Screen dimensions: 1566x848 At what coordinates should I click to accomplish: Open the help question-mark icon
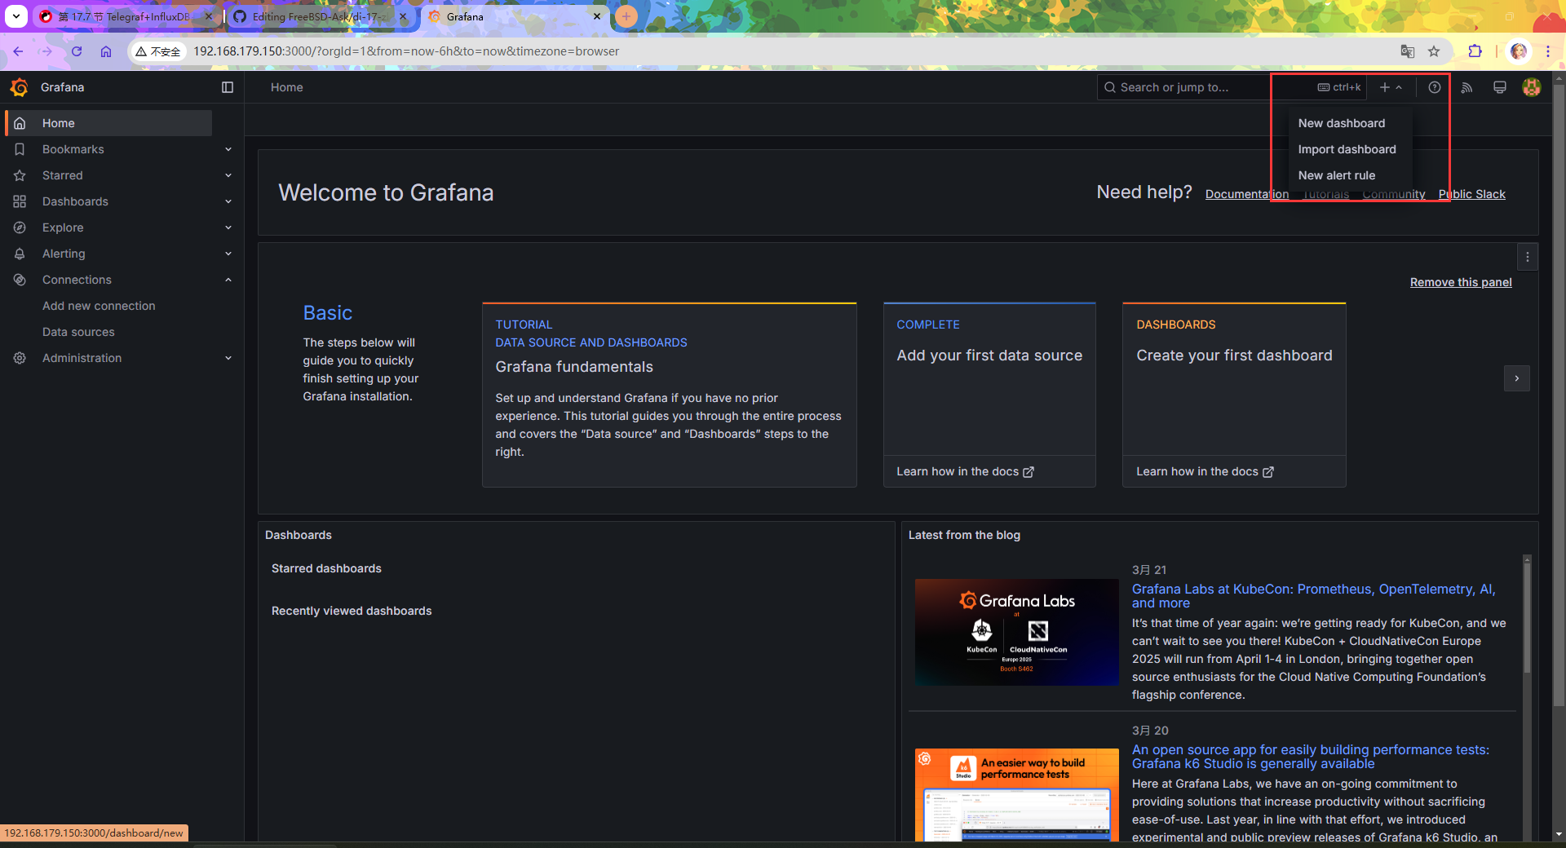[1434, 87]
